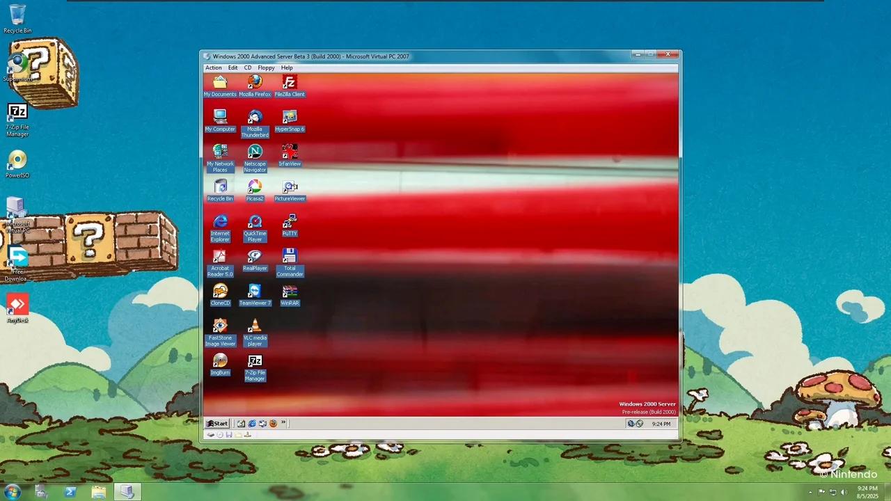Open PowerShell from the host taskbar

(70, 492)
